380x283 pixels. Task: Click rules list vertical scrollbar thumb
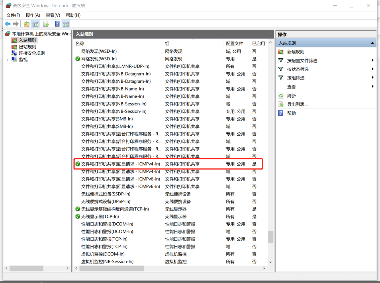click(270, 237)
